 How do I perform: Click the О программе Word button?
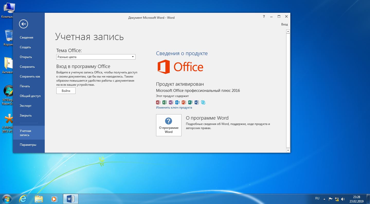click(169, 125)
